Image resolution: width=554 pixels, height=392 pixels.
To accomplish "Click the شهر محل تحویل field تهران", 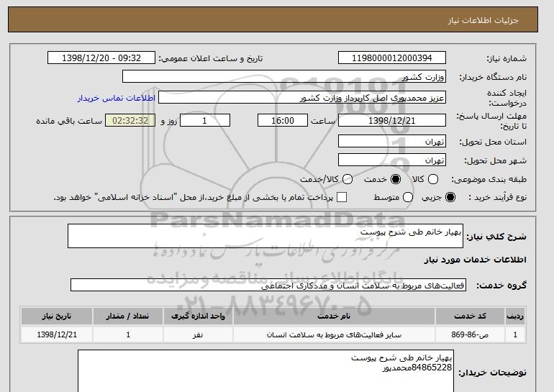I will point(392,160).
